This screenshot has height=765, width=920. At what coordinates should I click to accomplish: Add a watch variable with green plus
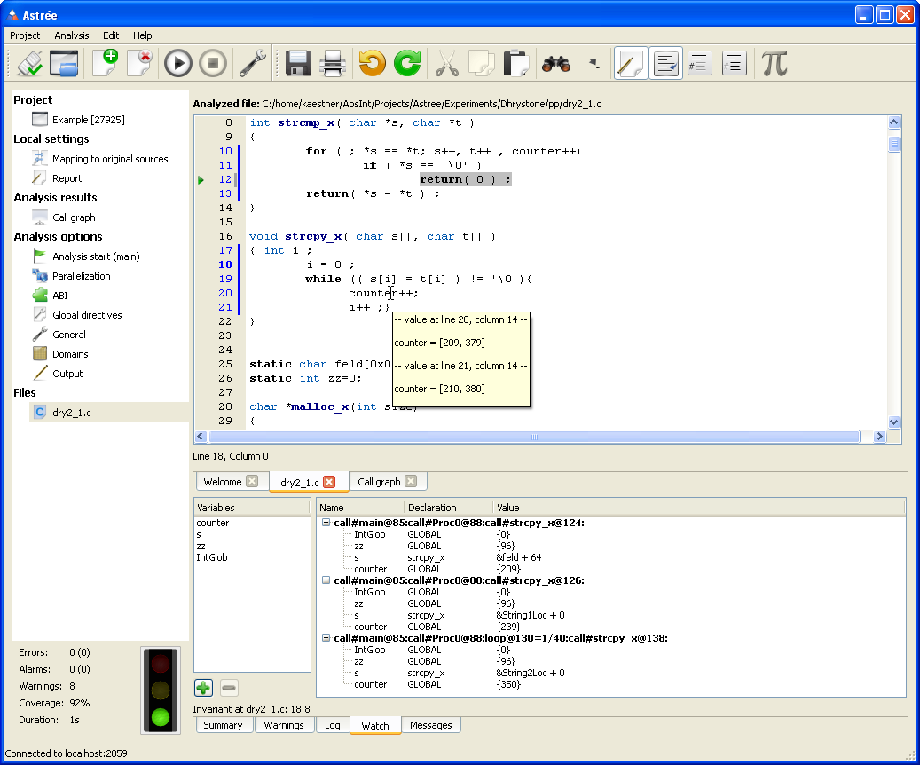(203, 688)
